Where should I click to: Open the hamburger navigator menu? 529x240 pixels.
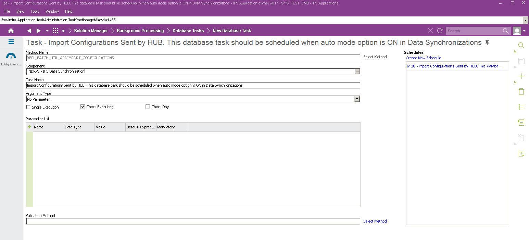point(11,42)
